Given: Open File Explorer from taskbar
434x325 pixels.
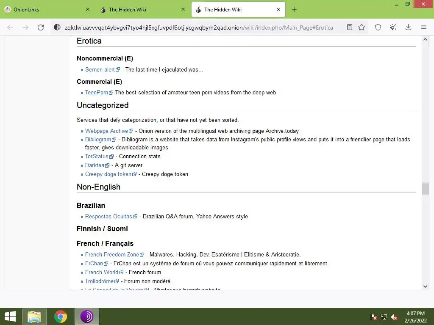Looking at the screenshot, I should [34, 317].
